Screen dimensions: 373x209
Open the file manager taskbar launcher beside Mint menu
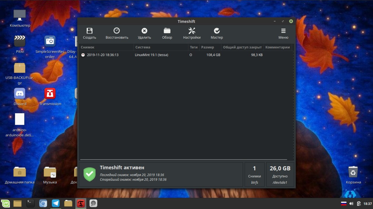click(17, 203)
